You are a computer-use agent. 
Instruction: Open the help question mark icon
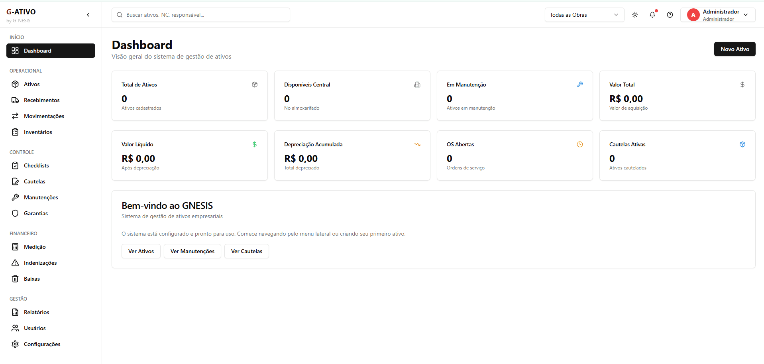[670, 15]
